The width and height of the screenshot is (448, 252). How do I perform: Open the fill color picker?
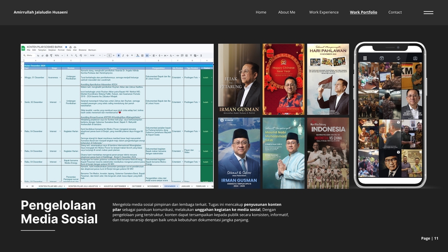click(x=138, y=56)
